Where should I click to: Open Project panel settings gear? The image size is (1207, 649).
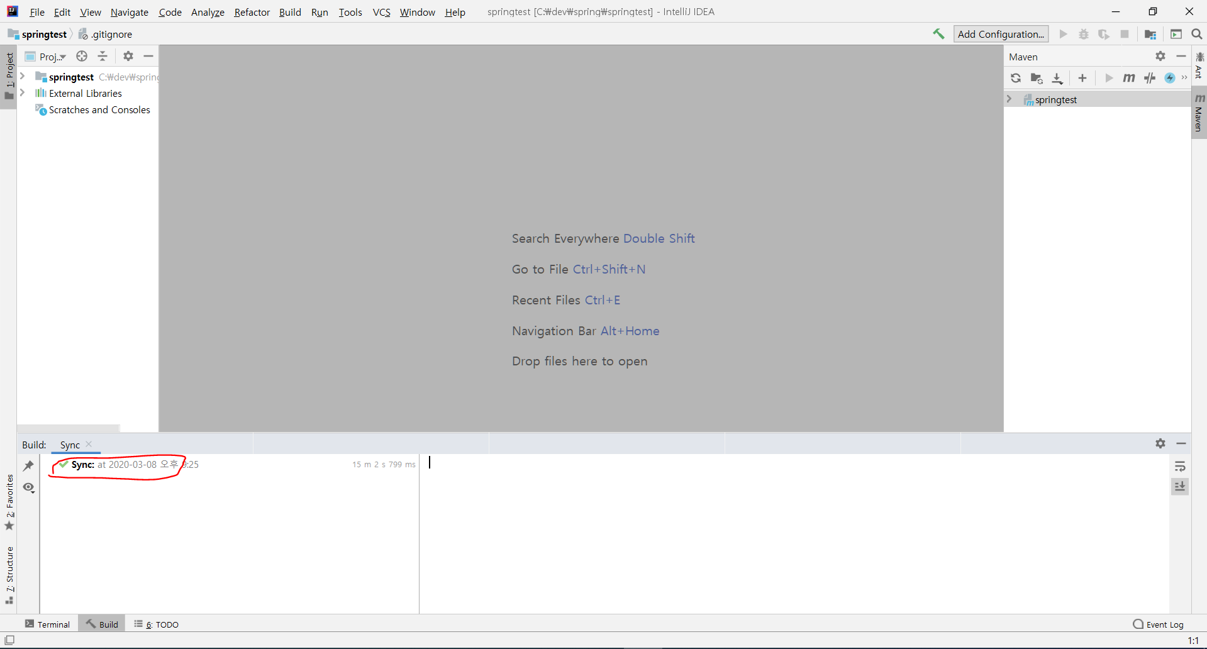click(128, 56)
